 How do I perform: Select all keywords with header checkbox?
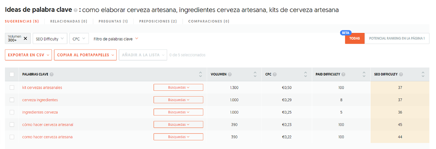coord(12,74)
